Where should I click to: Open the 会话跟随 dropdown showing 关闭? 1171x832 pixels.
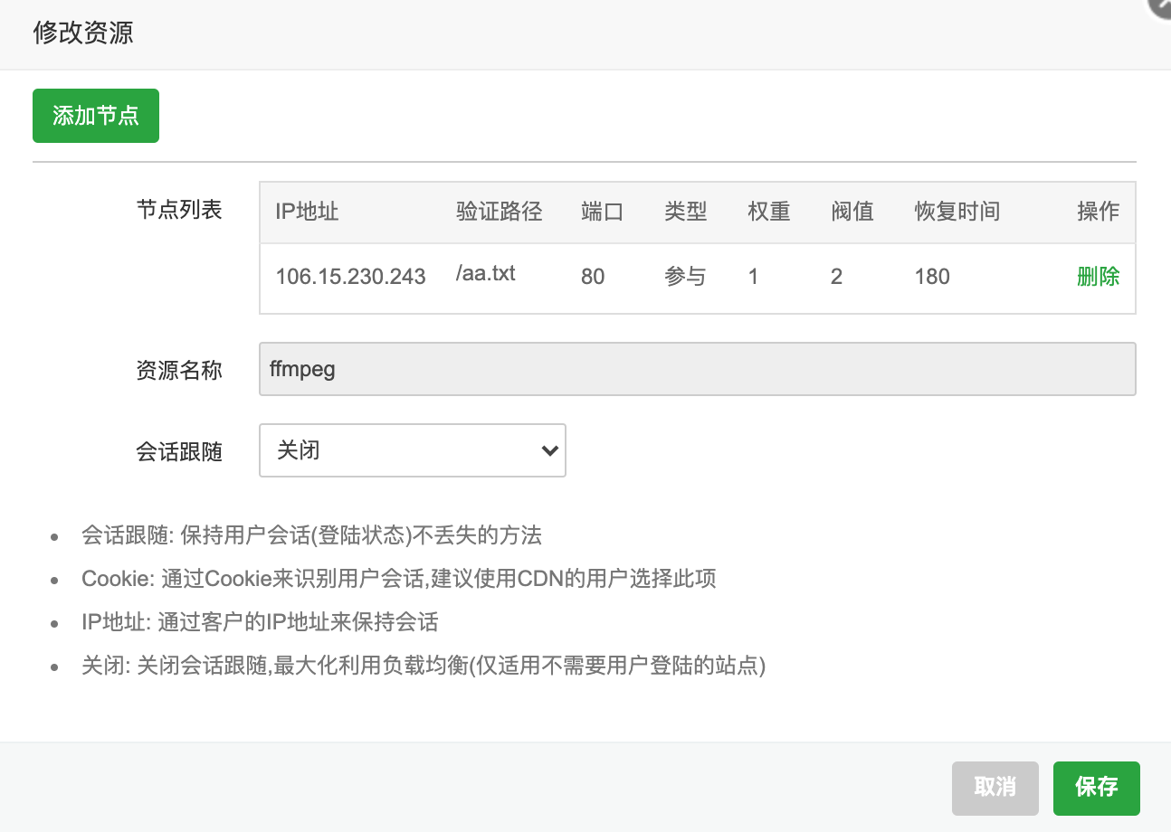click(x=413, y=450)
